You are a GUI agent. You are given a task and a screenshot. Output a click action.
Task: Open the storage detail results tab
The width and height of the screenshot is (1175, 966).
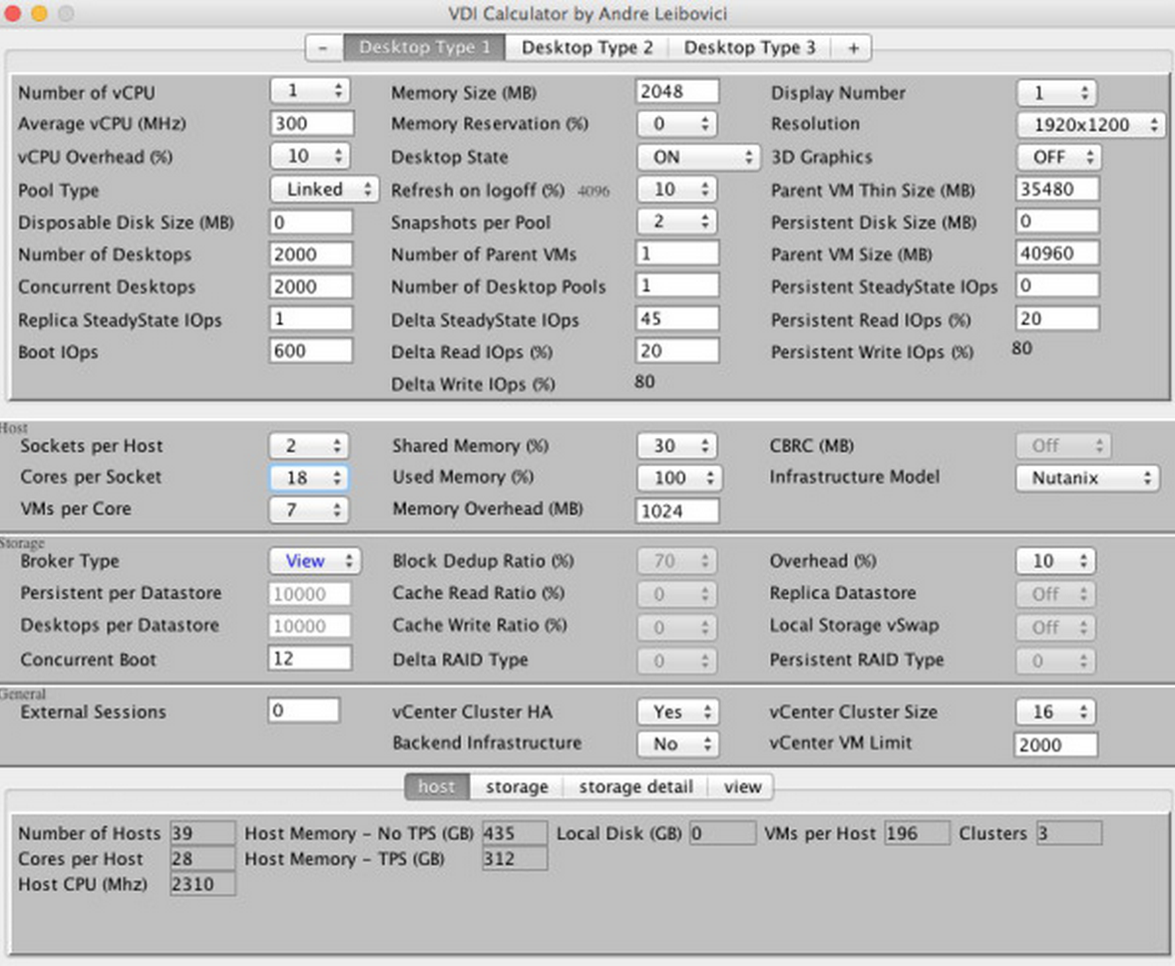point(635,786)
